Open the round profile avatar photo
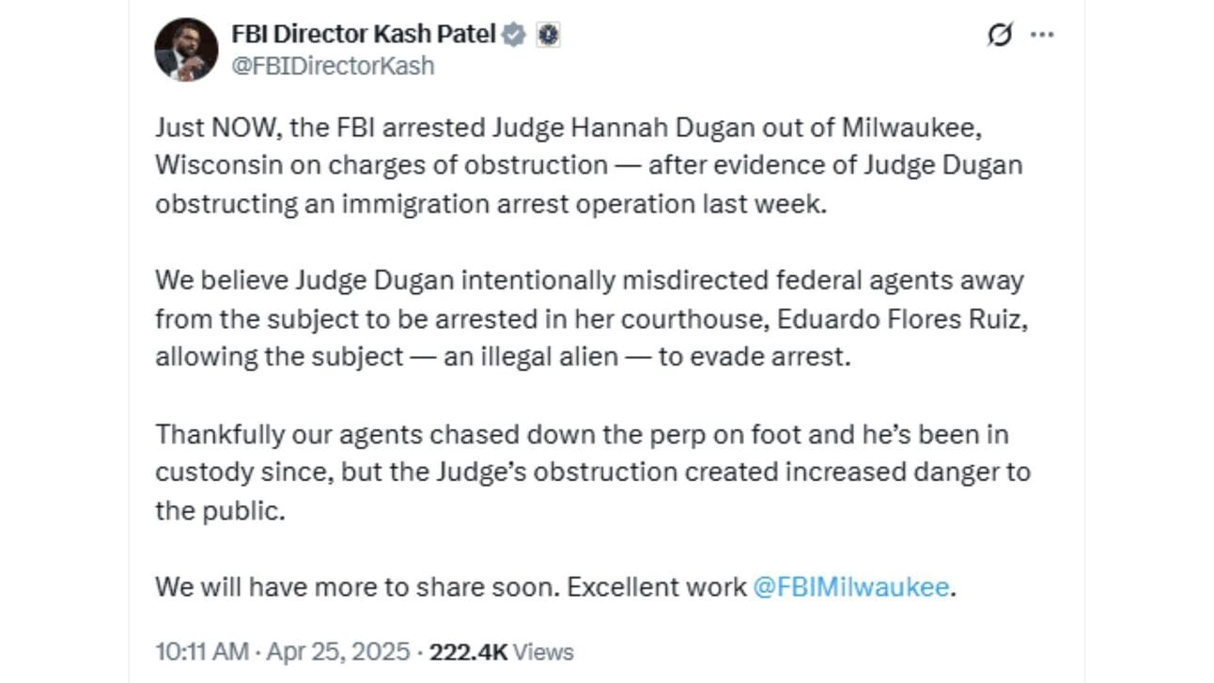Viewport: 1214px width, 683px height. click(x=186, y=50)
